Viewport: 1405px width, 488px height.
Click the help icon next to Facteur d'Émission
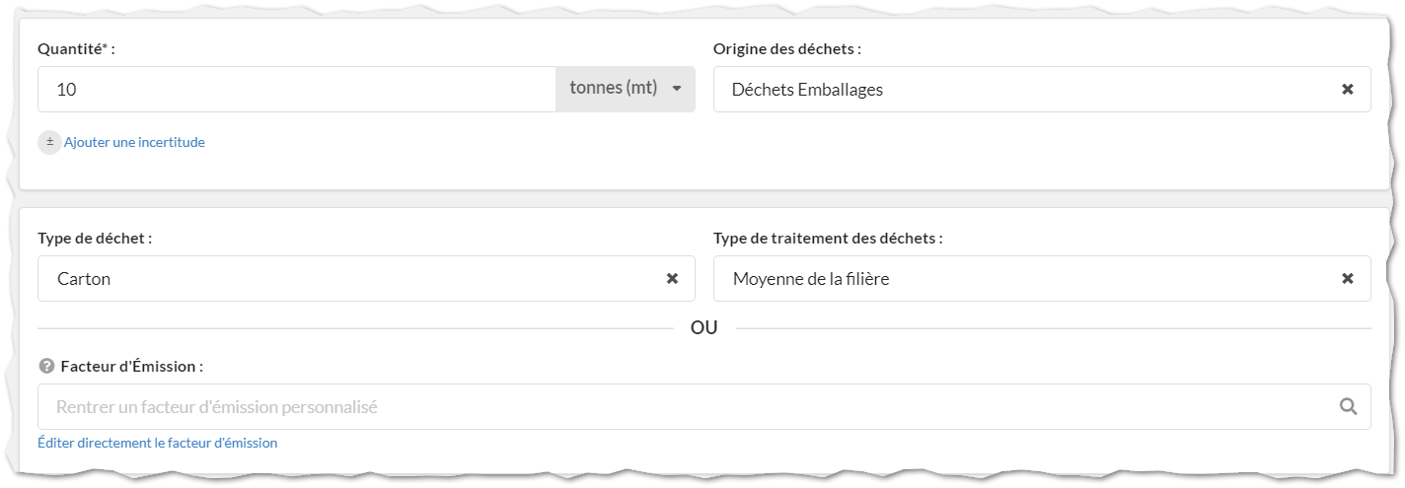[x=45, y=366]
